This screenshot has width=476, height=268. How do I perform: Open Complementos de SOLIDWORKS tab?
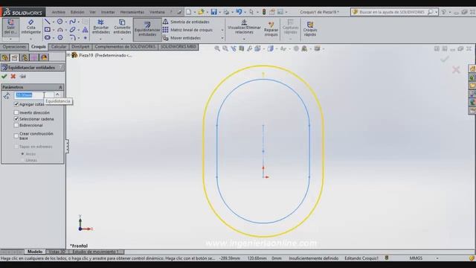tap(125, 47)
